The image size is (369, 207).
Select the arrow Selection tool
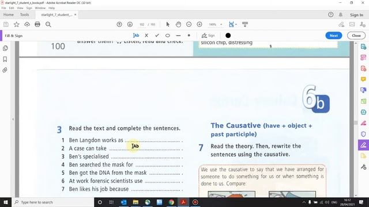(168, 24)
